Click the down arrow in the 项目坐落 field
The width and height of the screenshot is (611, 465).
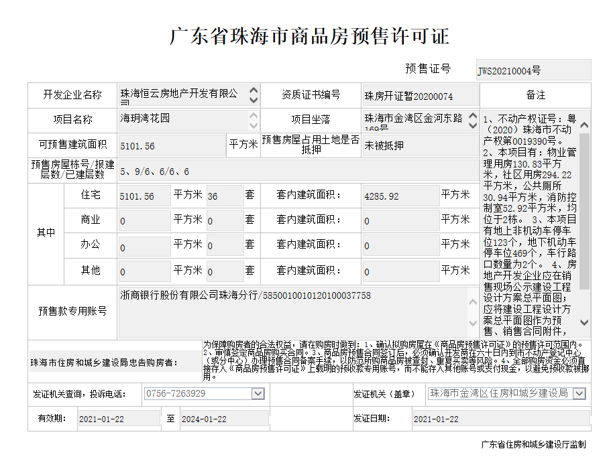474,125
